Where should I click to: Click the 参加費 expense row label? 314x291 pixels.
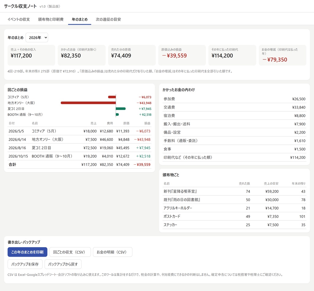(169, 99)
